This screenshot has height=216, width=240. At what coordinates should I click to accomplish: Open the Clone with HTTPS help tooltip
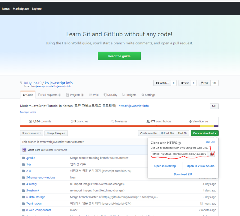179,142
